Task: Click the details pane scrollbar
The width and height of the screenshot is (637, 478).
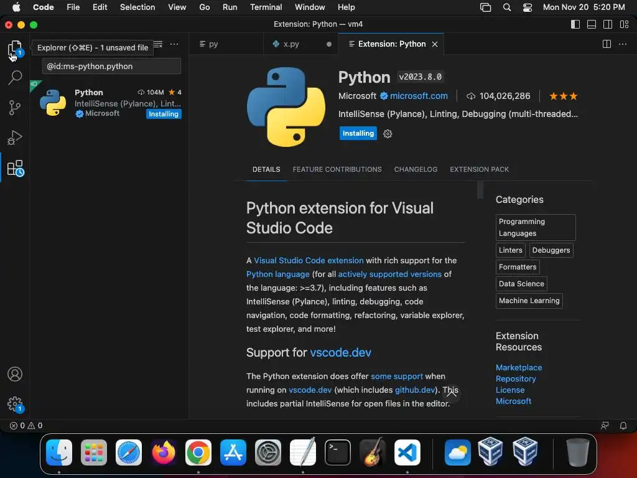Action: point(480,190)
